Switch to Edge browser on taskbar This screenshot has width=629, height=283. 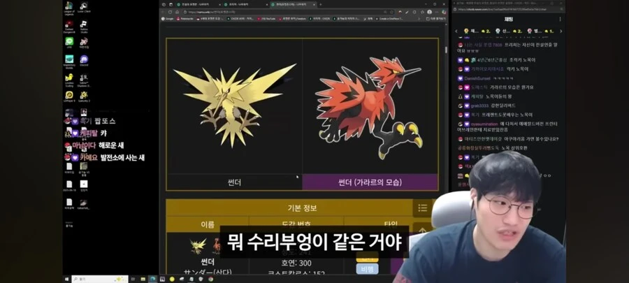tap(153, 279)
